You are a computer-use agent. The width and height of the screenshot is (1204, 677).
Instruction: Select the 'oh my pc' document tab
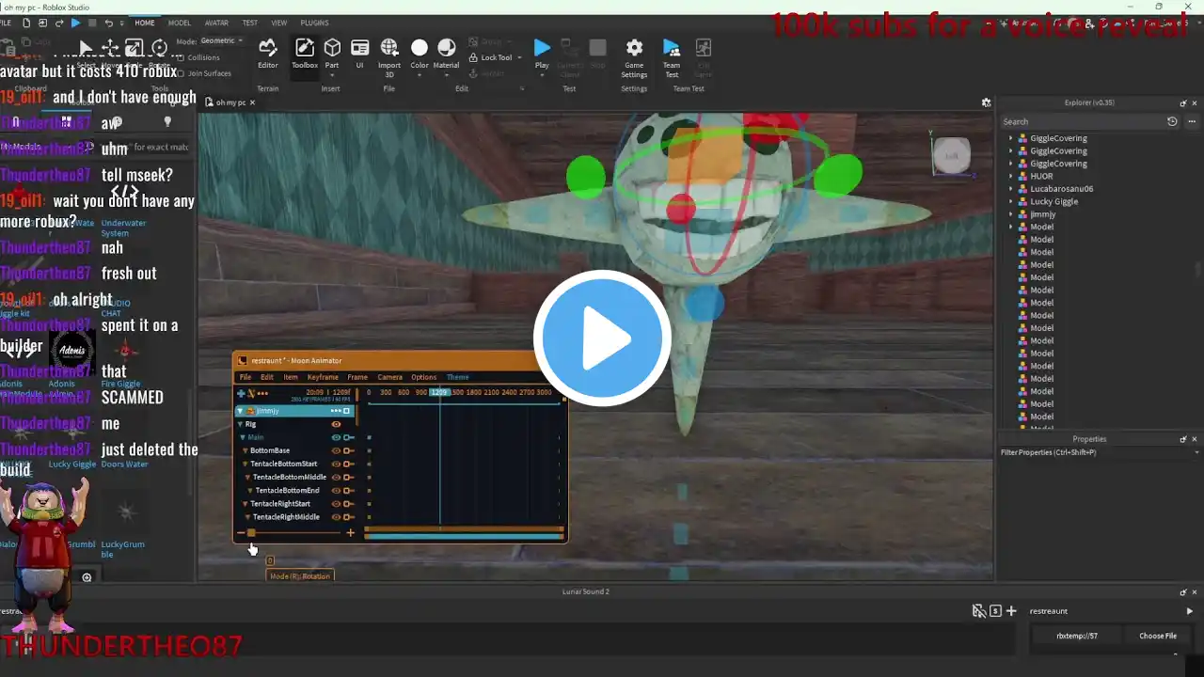tap(230, 102)
